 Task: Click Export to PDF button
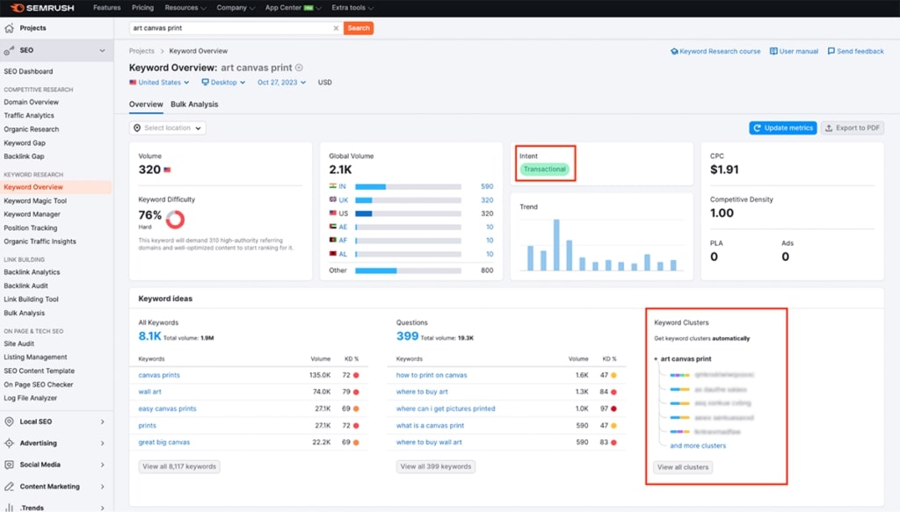pos(853,128)
